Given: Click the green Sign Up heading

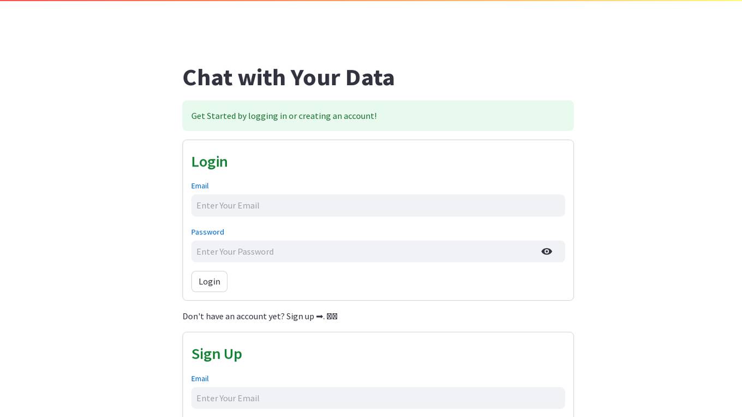Looking at the screenshot, I should point(217,354).
